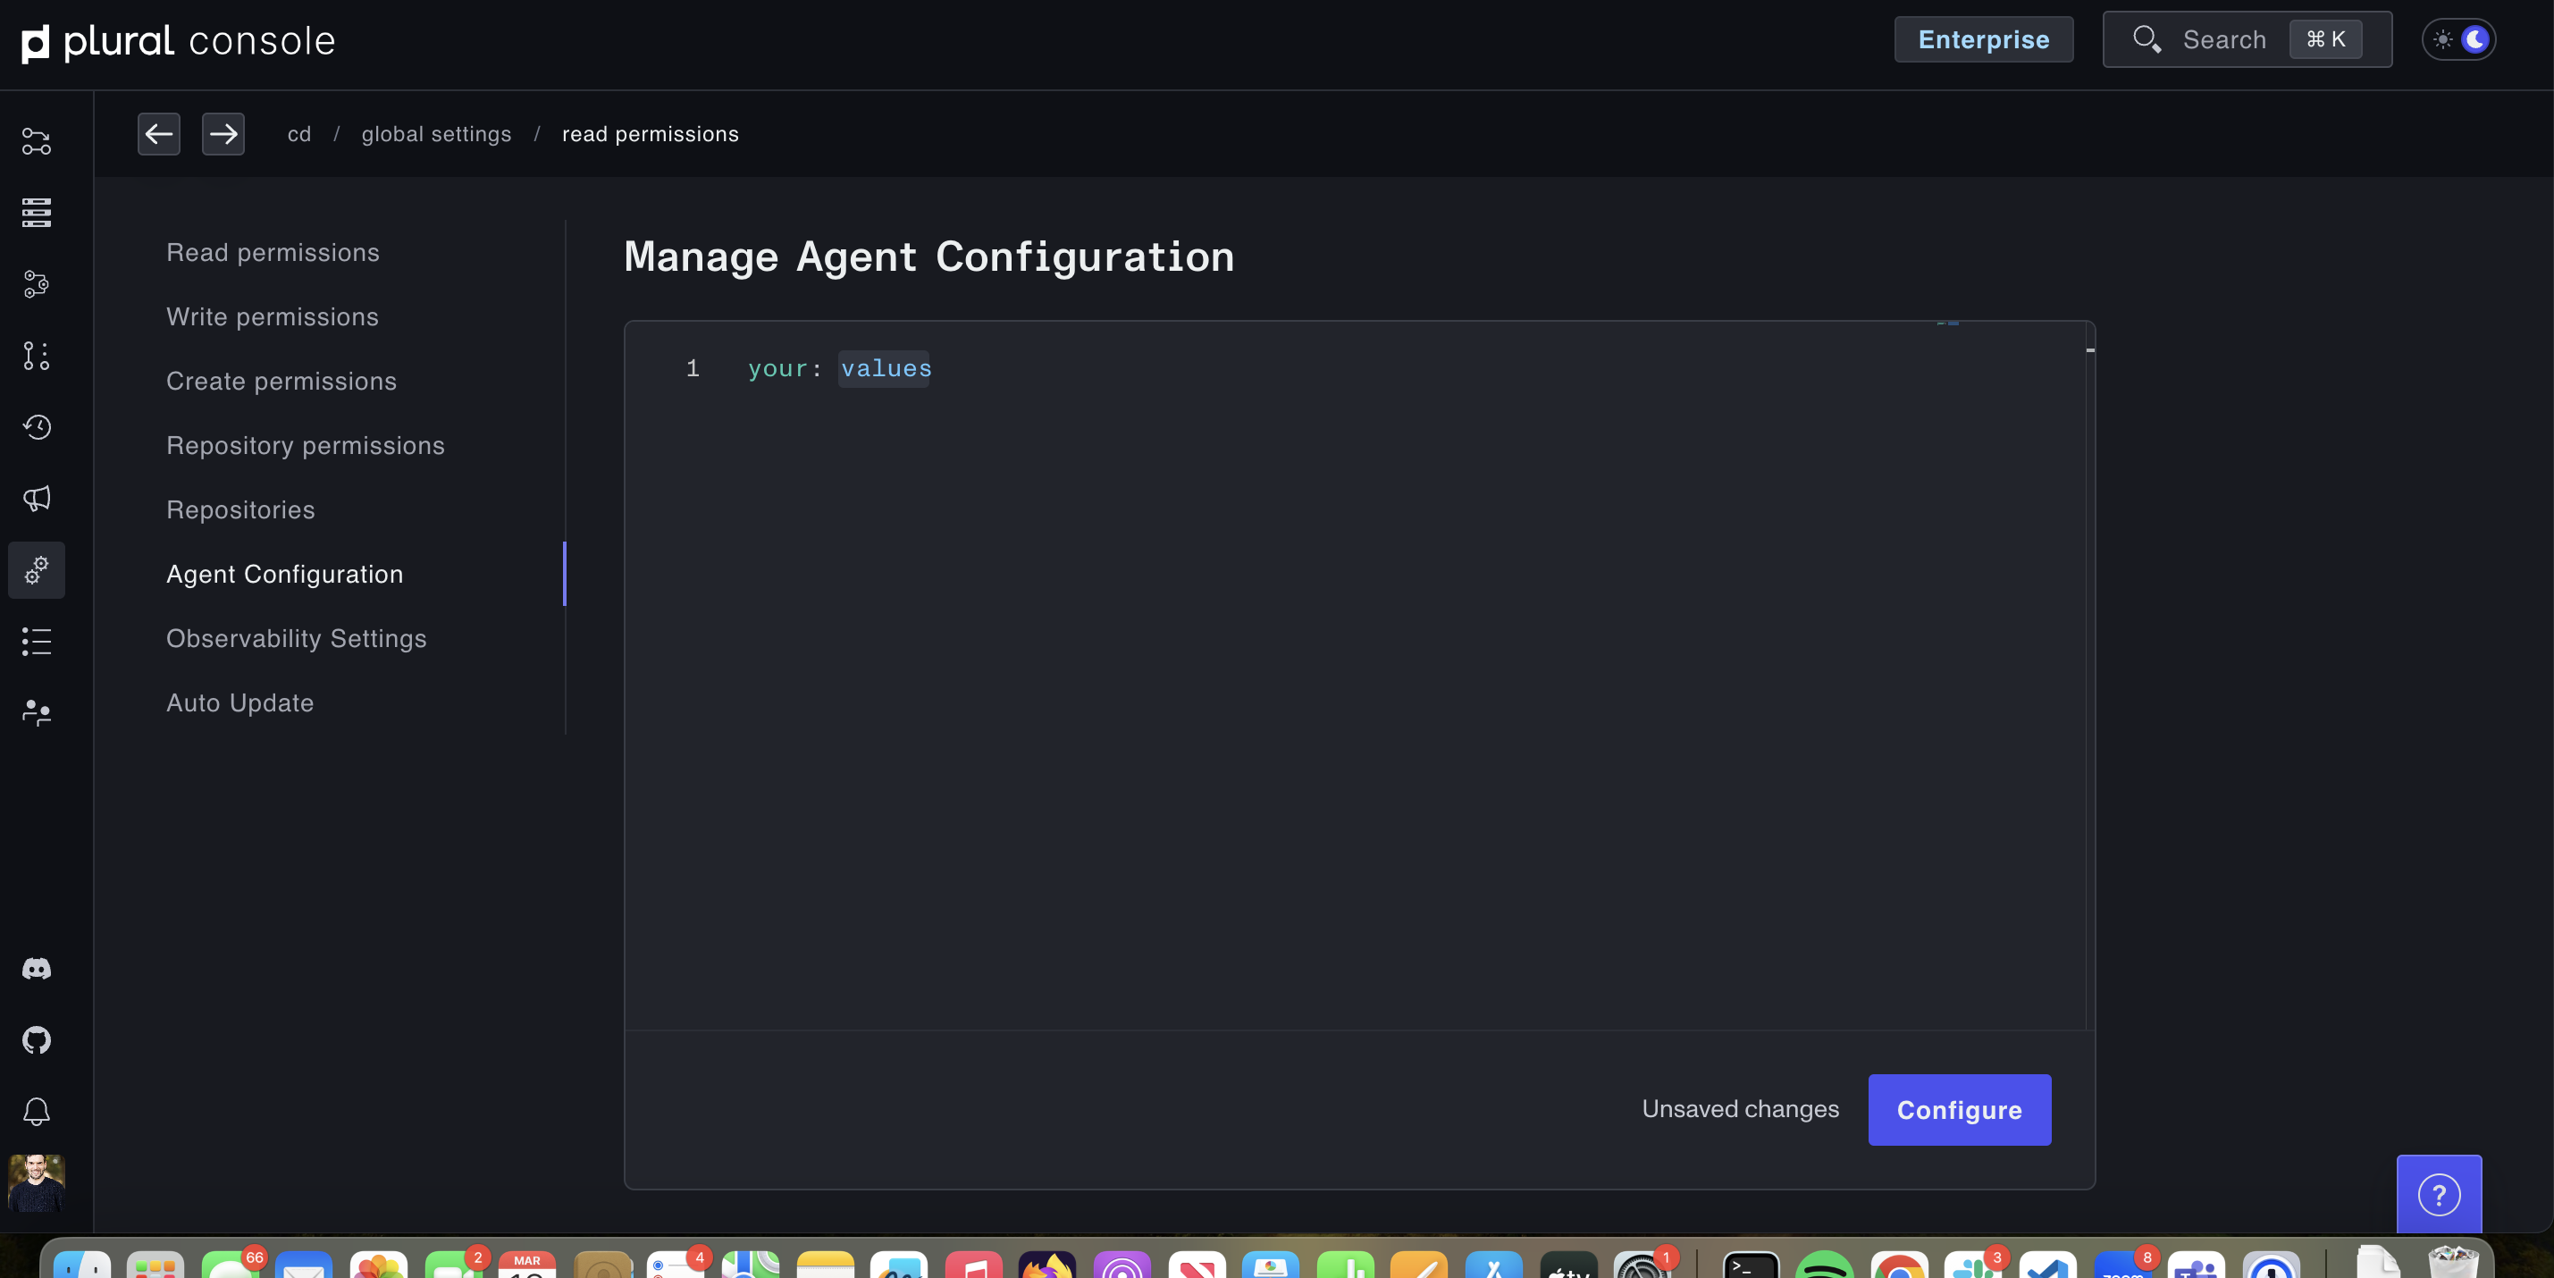Open the users and groups sidebar icon
The width and height of the screenshot is (2554, 1278).
37,712
